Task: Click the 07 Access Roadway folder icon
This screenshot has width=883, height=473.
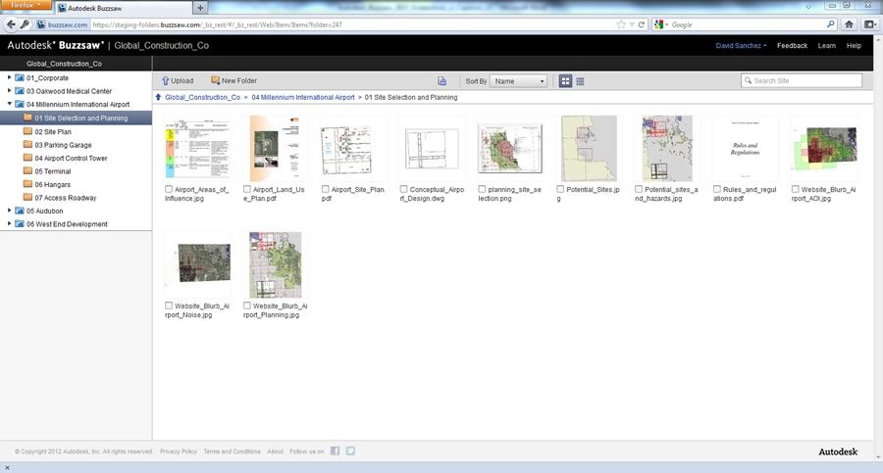Action: pyautogui.click(x=27, y=198)
